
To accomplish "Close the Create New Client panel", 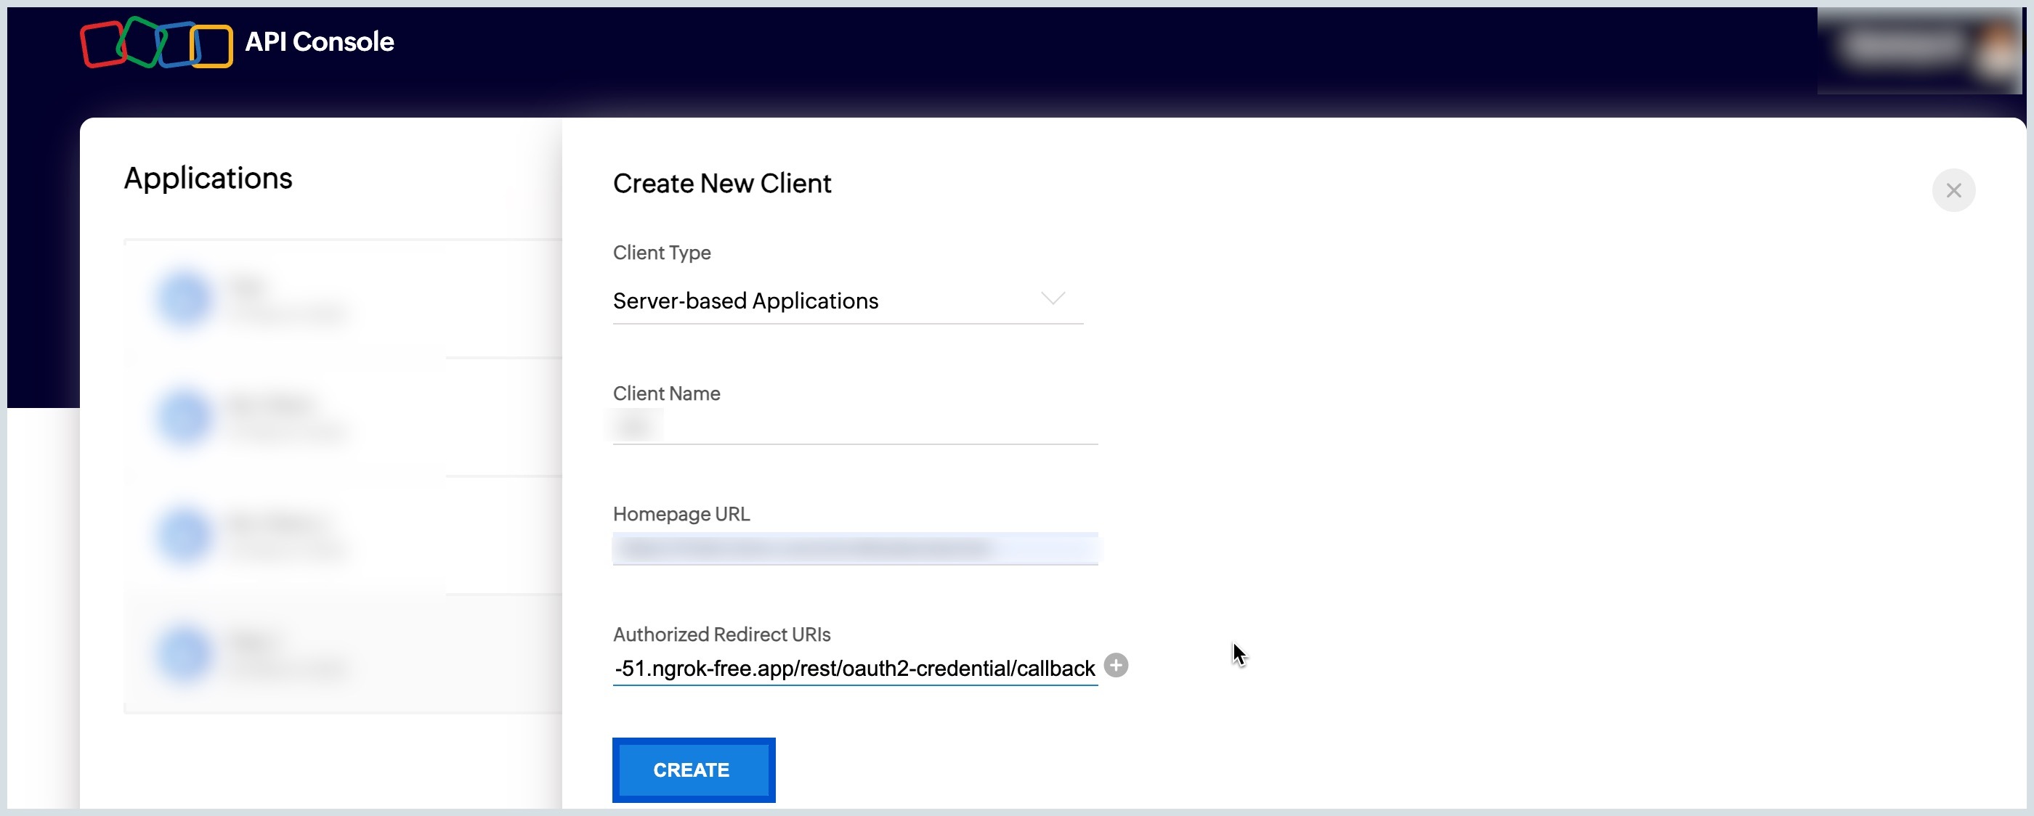I will [1953, 190].
